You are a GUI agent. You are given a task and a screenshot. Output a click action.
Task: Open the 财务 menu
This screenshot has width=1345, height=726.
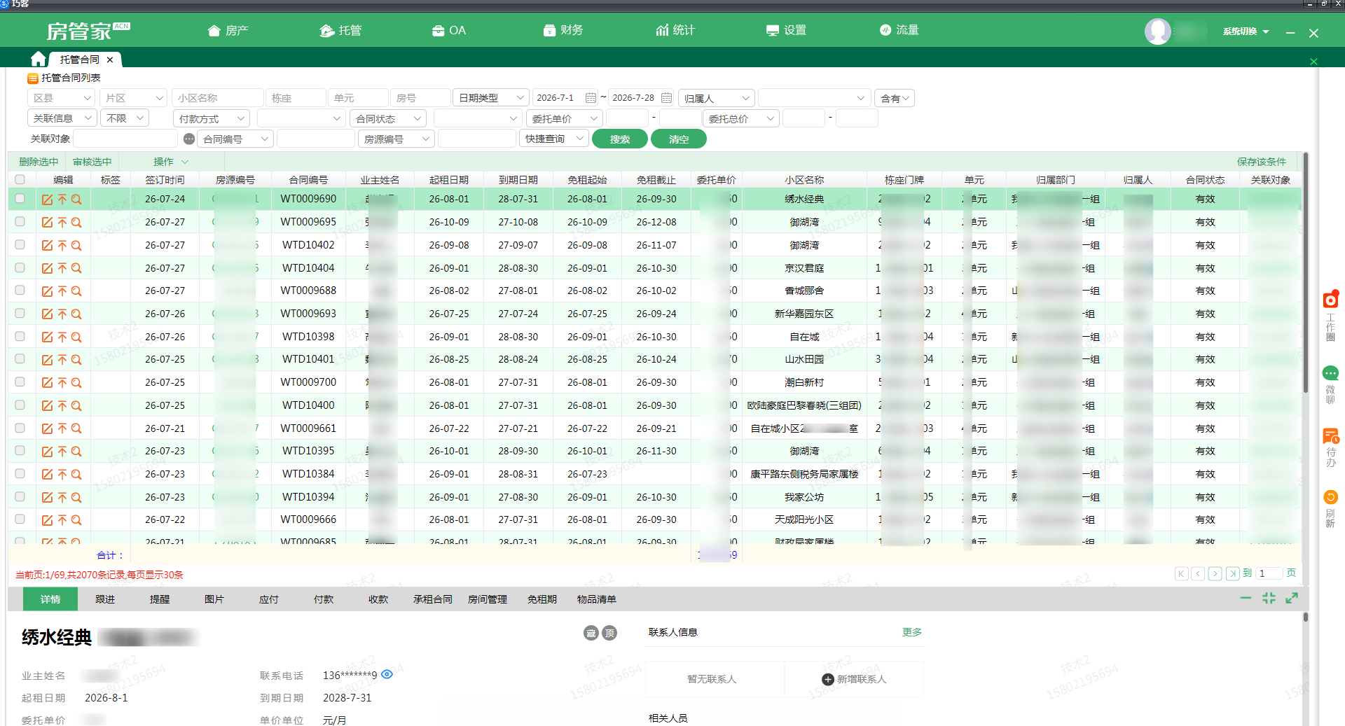(563, 31)
